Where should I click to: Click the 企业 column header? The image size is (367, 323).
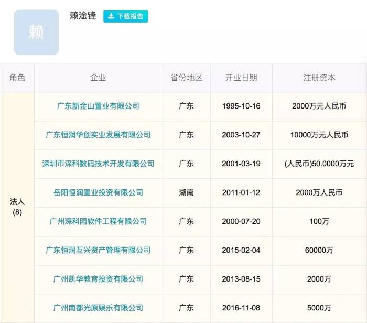[x=99, y=78]
